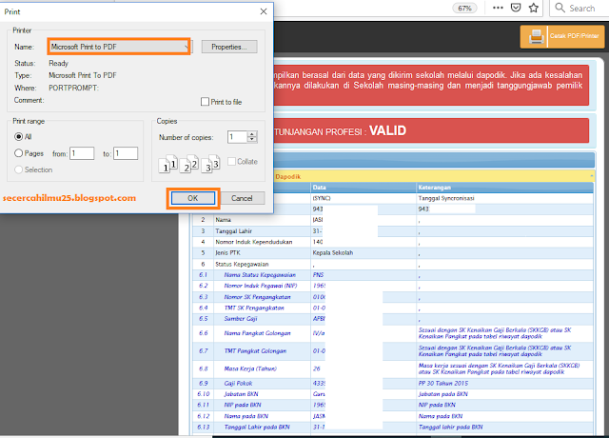Click the pages 'from' input field

82,153
